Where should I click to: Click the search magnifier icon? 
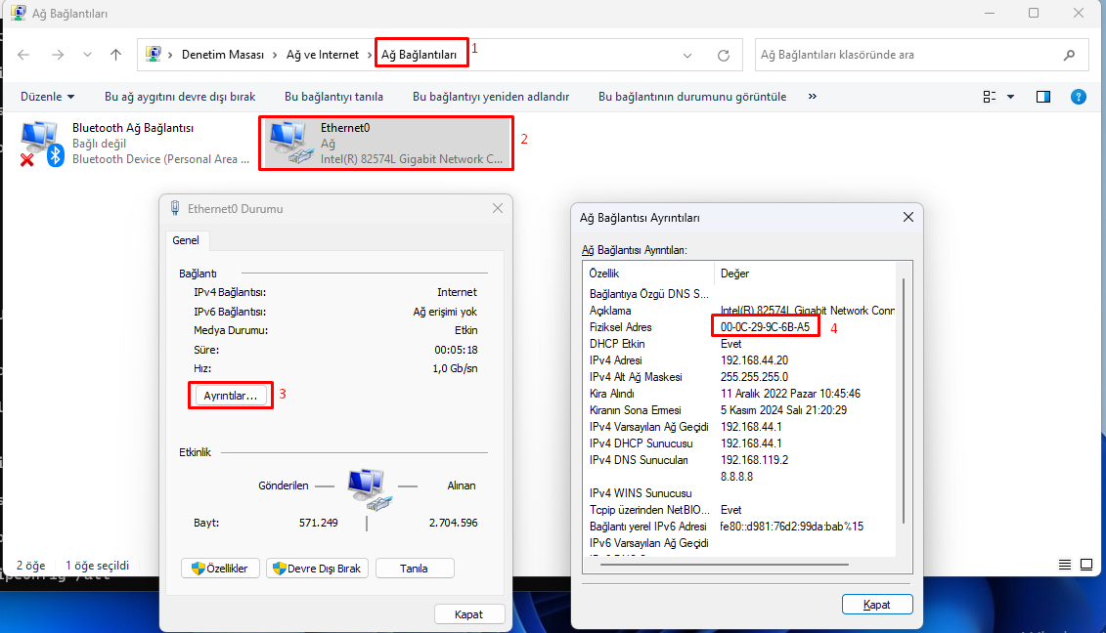[x=1069, y=55]
